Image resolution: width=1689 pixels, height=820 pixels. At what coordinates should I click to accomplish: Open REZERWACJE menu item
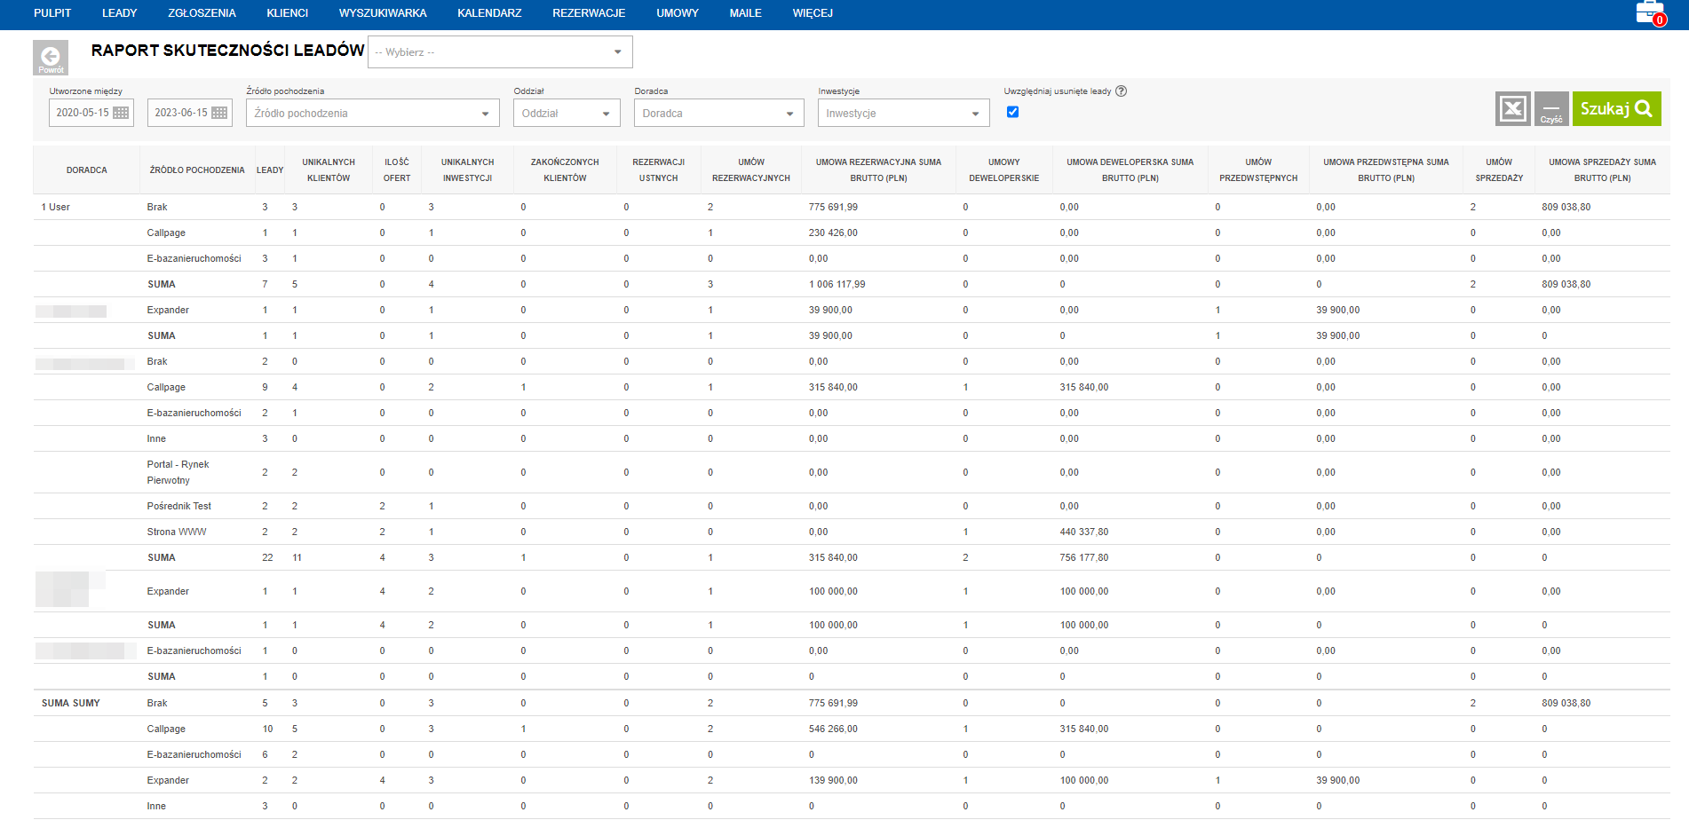click(589, 13)
